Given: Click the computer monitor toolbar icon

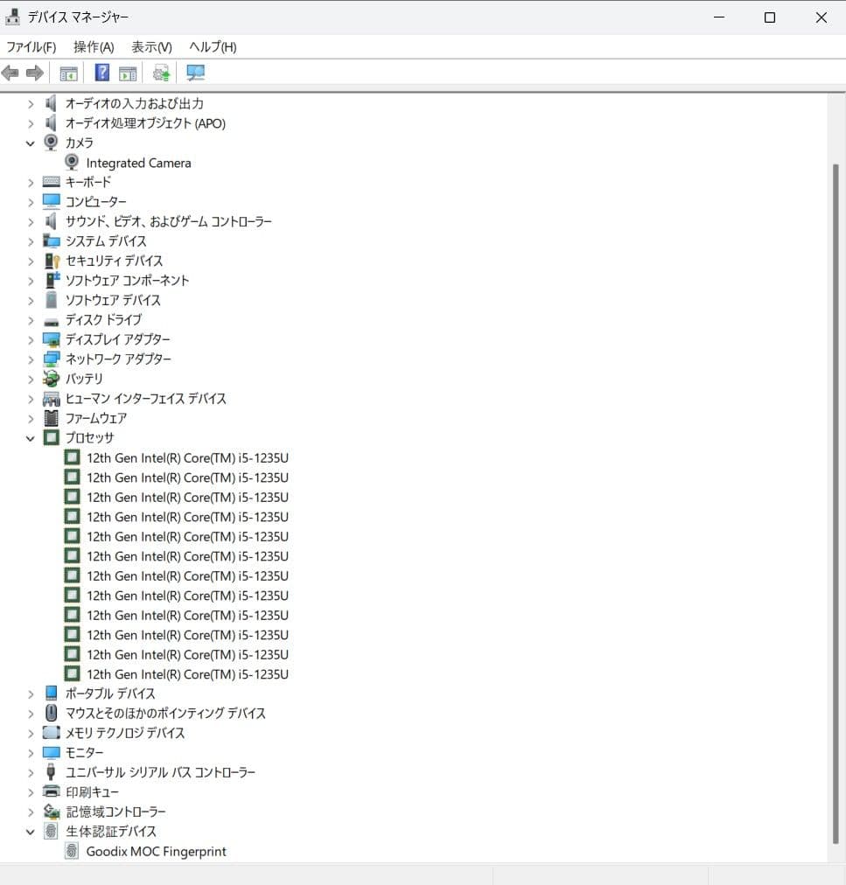Looking at the screenshot, I should coord(194,73).
